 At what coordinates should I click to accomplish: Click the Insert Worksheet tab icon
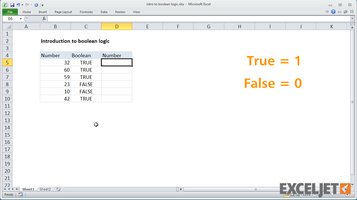click(58, 189)
